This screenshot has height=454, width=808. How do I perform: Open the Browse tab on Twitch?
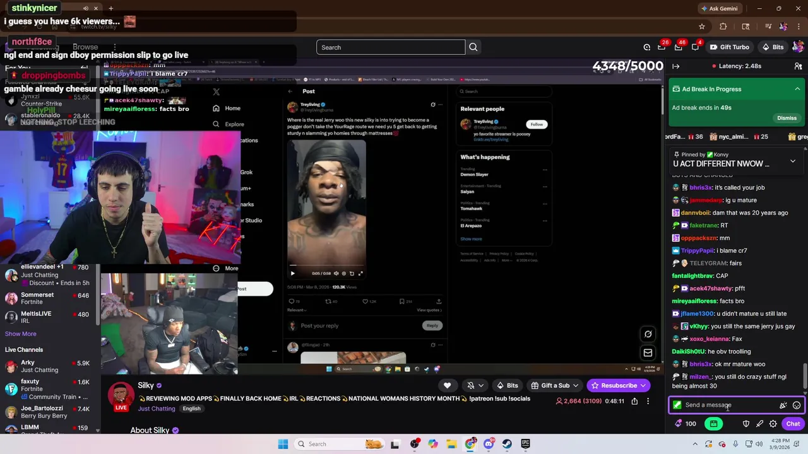pos(85,47)
